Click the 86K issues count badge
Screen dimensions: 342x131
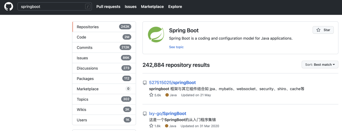126,58
